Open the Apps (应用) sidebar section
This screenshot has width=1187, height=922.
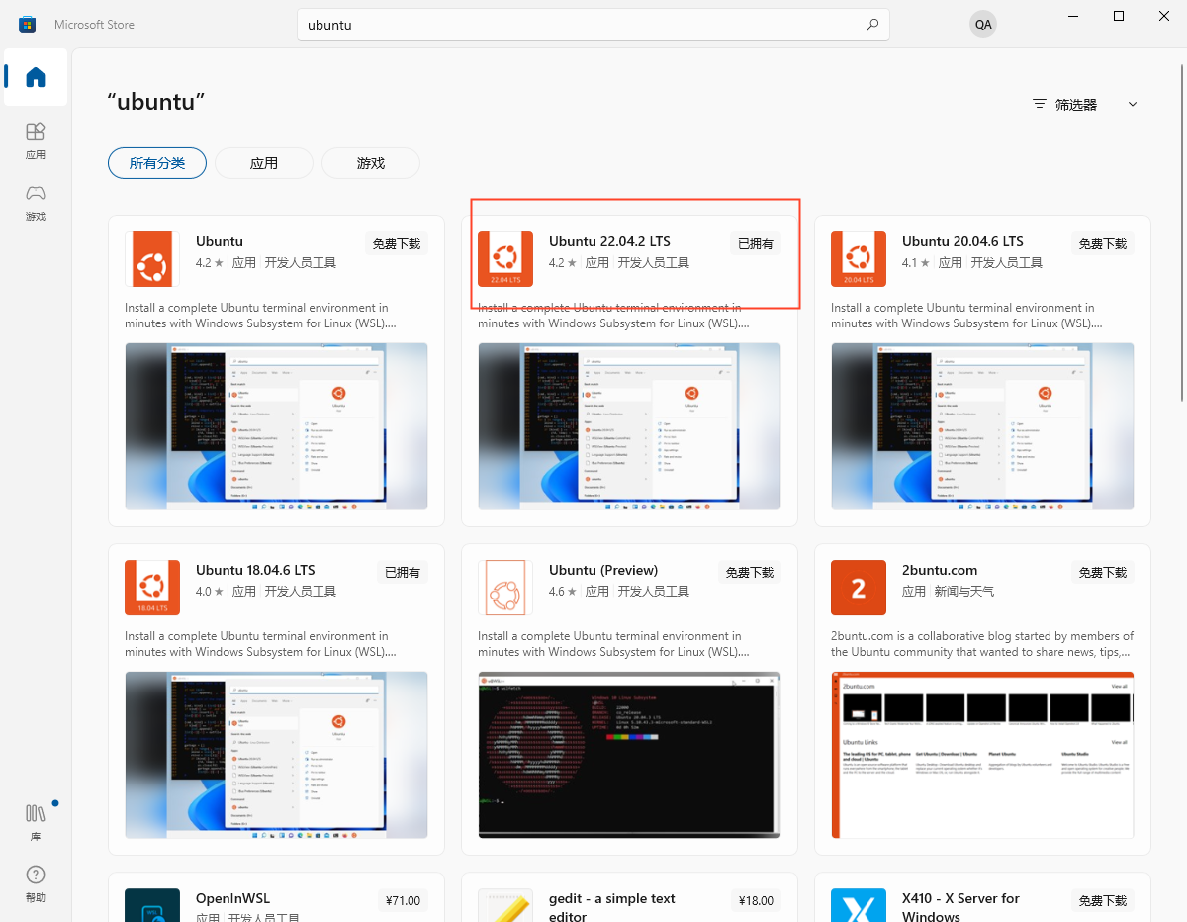(x=36, y=140)
